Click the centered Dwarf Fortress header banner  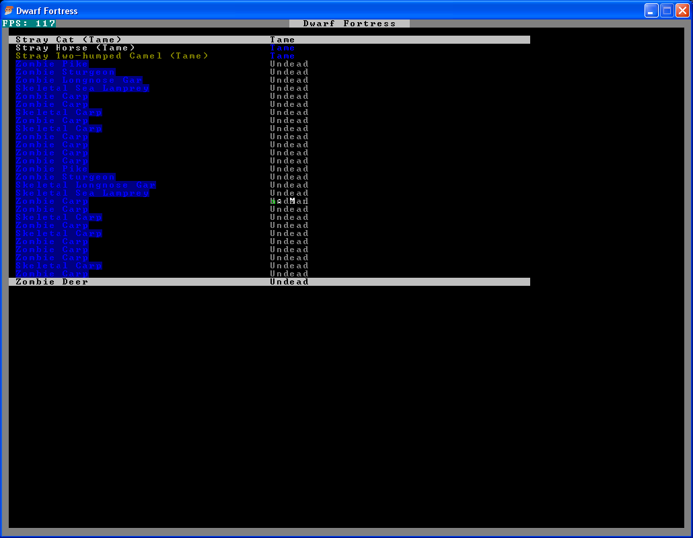coord(349,24)
